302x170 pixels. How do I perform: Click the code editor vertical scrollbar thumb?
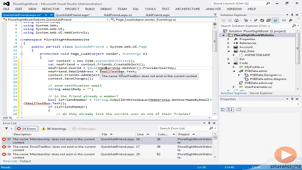[215, 41]
